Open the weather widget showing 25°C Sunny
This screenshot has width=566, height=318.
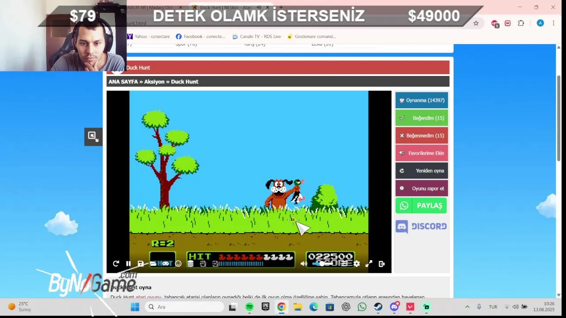[x=20, y=307]
